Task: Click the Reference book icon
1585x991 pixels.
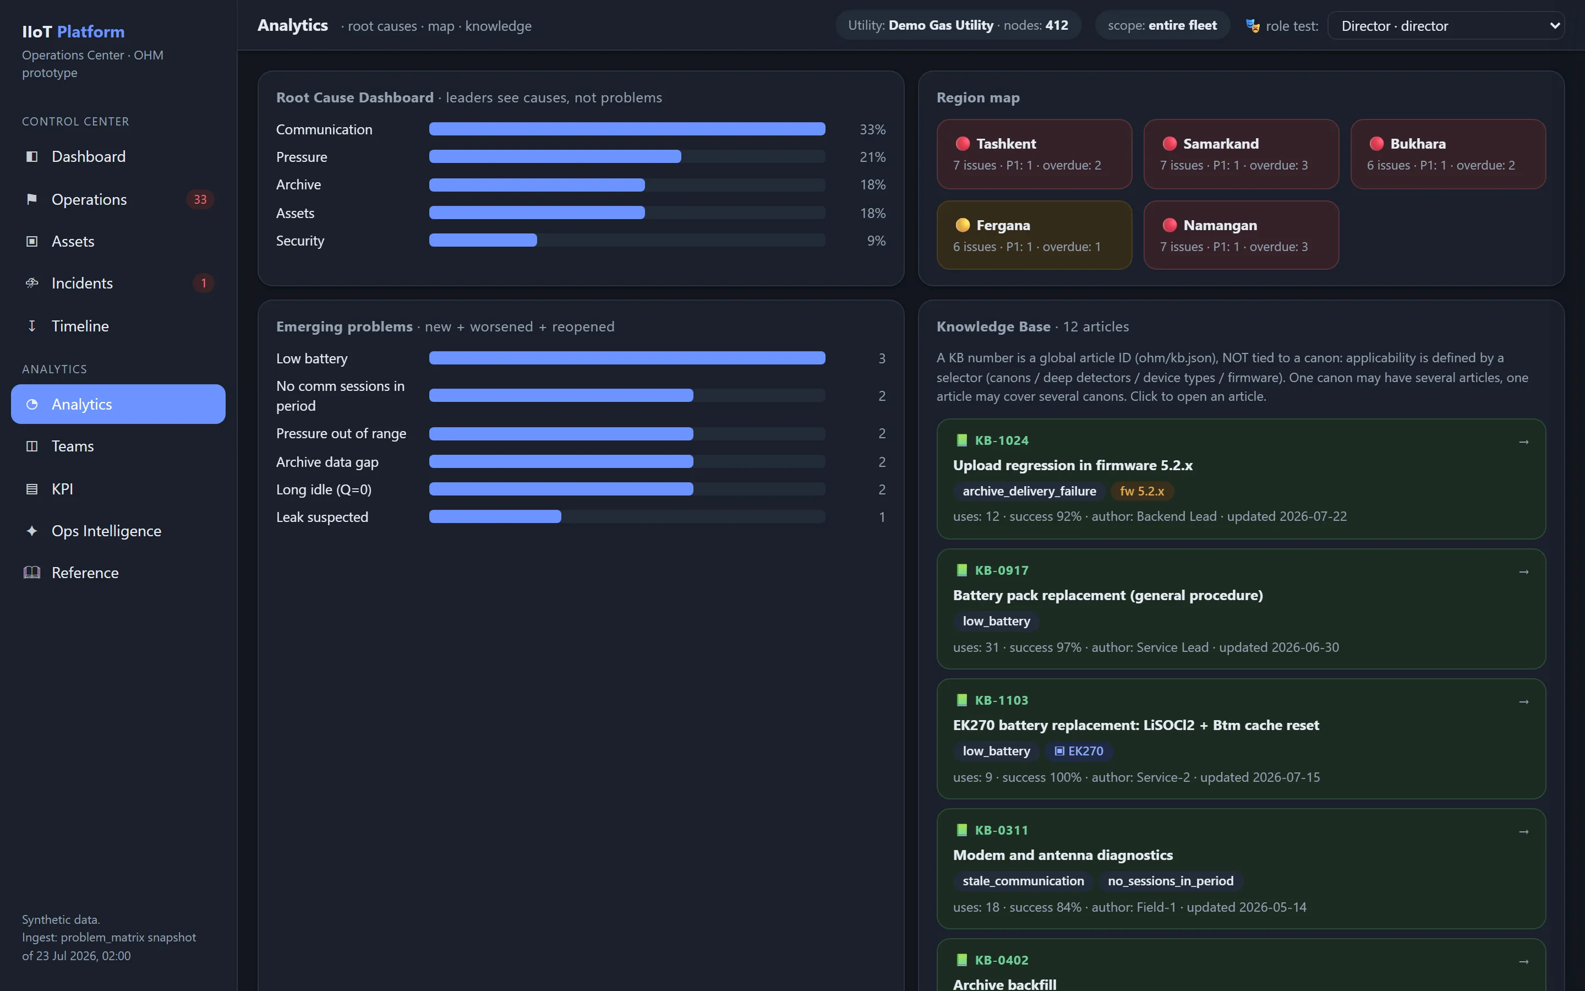Action: click(31, 573)
